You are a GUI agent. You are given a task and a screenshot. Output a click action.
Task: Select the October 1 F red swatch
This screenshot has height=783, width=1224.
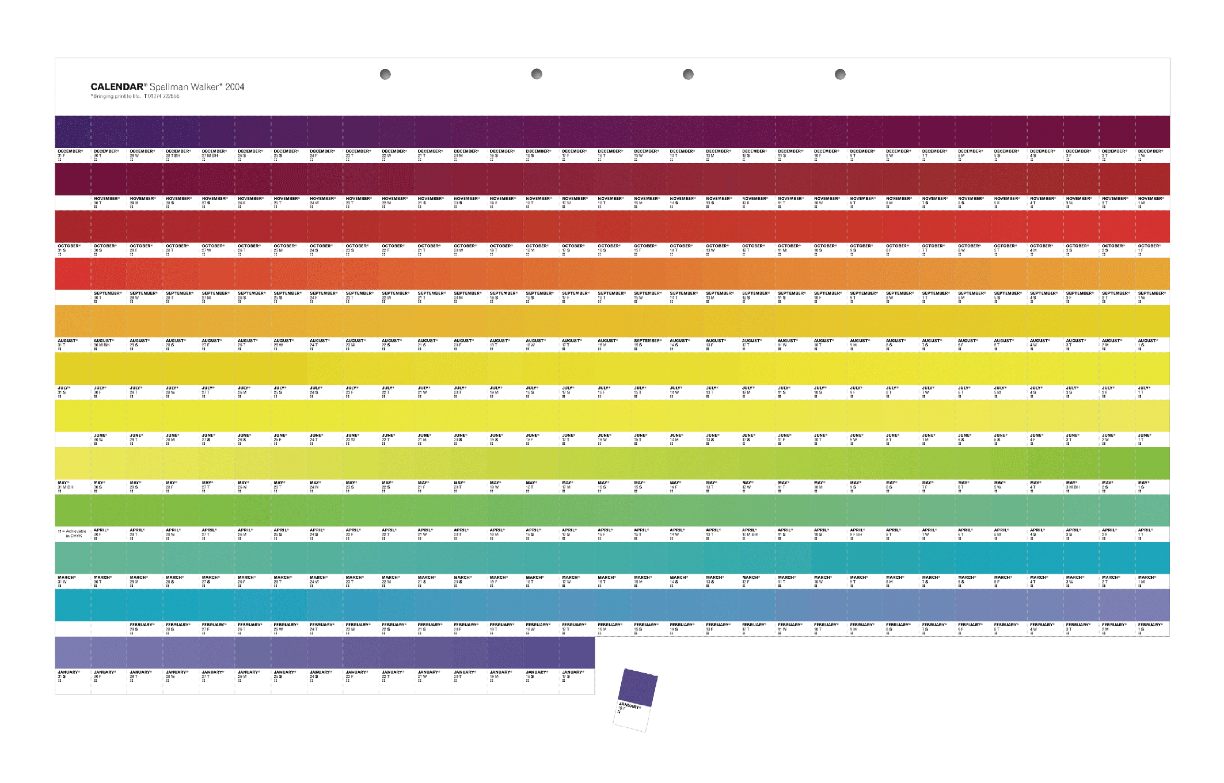pos(1153,226)
